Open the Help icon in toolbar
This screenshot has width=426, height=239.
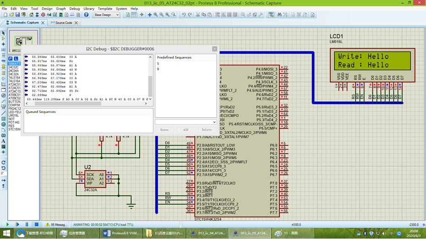coord(86,15)
